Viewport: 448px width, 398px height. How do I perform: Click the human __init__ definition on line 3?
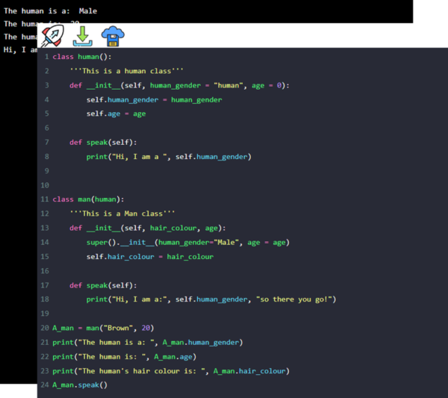(x=179, y=85)
